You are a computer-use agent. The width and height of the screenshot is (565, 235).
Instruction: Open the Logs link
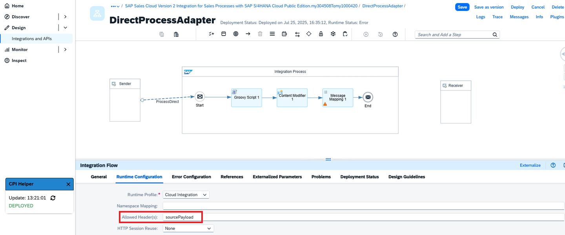click(x=481, y=17)
